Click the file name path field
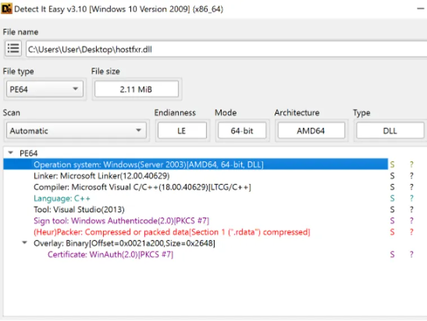The height and width of the screenshot is (321, 427). click(x=225, y=49)
